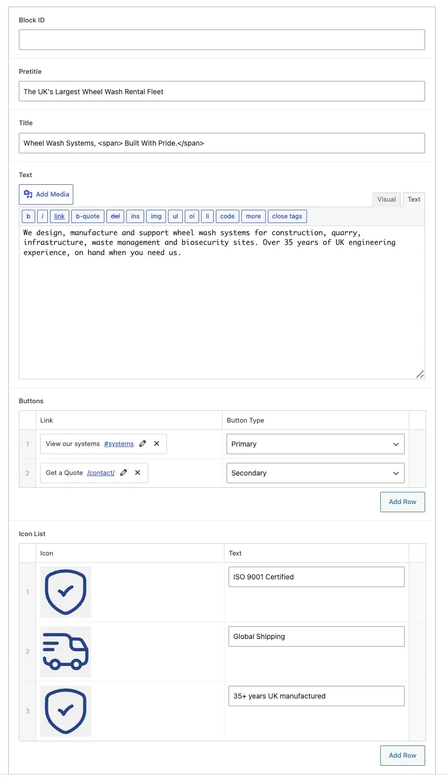Image resolution: width=448 pixels, height=779 pixels.
Task: Open the Secondary button type dropdown
Action: pos(316,473)
